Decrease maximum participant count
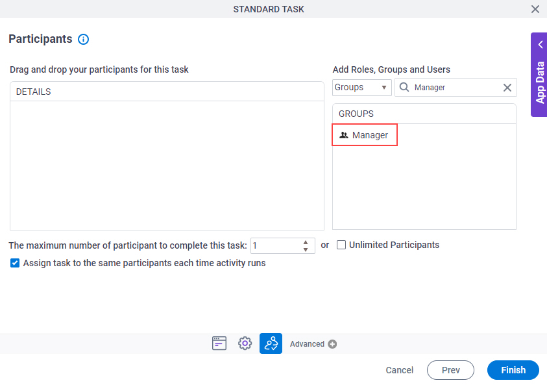This screenshot has height=385, width=547. pyautogui.click(x=306, y=249)
